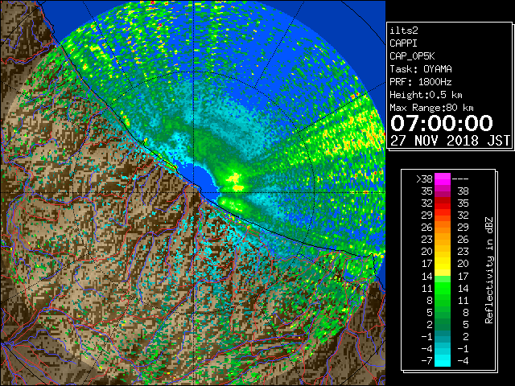Click the red 32 dBZ legend swatch
The image size is (515, 386).
443,203
